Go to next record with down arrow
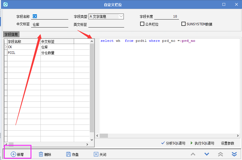The width and height of the screenshot is (242, 160). tap(207, 154)
